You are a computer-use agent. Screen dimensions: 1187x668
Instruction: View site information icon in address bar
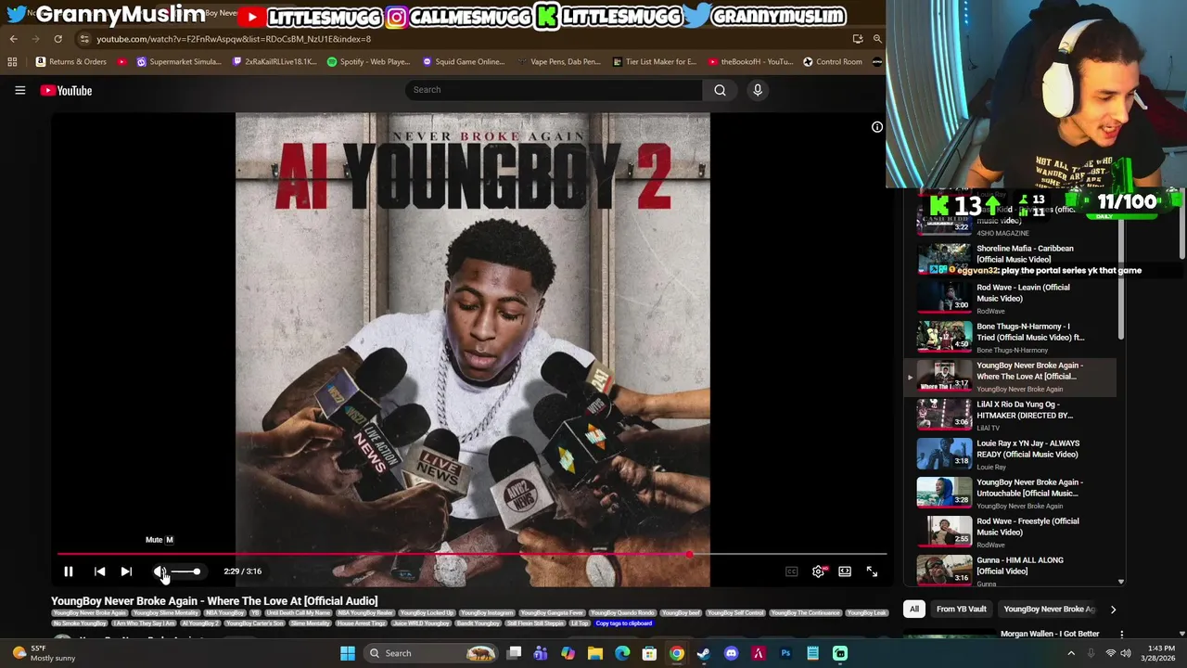point(83,39)
